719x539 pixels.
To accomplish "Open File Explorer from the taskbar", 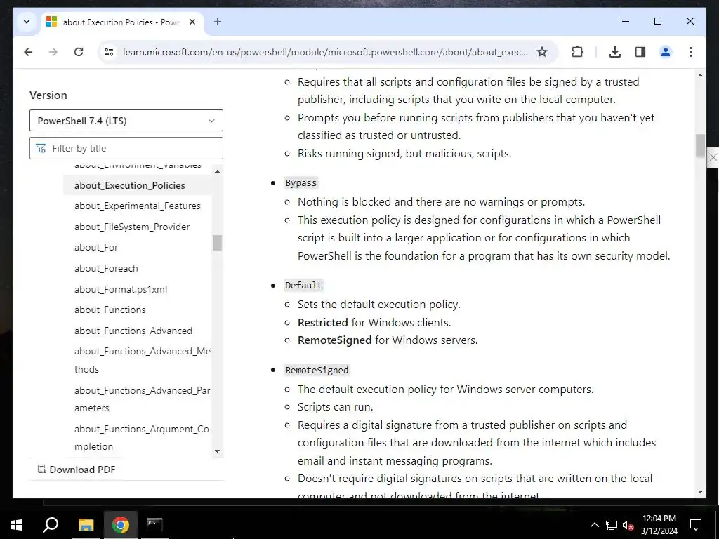I will [86, 524].
